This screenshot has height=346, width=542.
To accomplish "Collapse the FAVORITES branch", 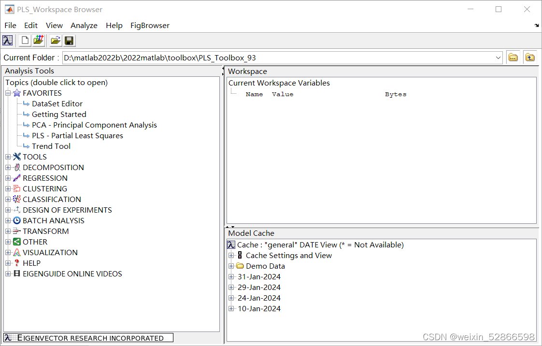I will [x=8, y=93].
